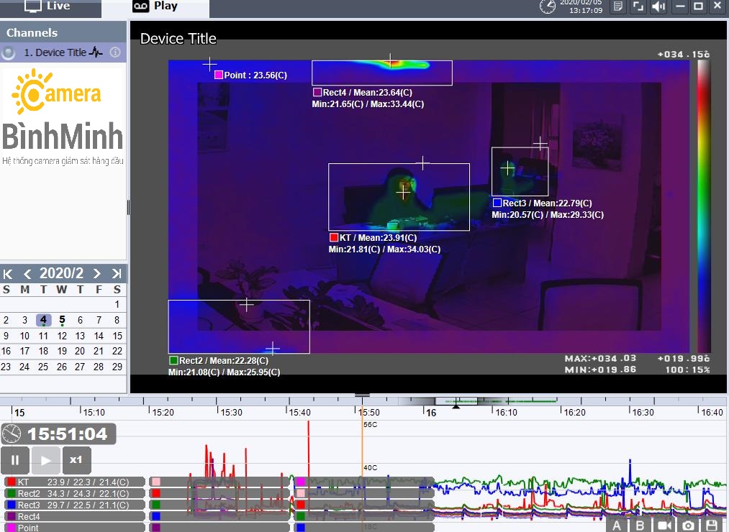Click the black triangle timeline position marker

(x=456, y=407)
